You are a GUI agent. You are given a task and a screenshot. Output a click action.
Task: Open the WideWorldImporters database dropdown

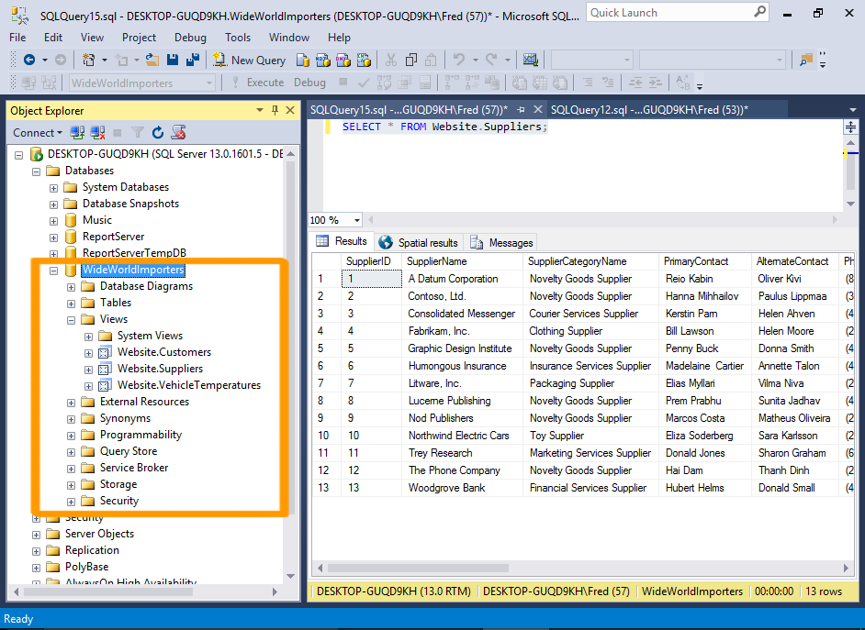pos(208,83)
